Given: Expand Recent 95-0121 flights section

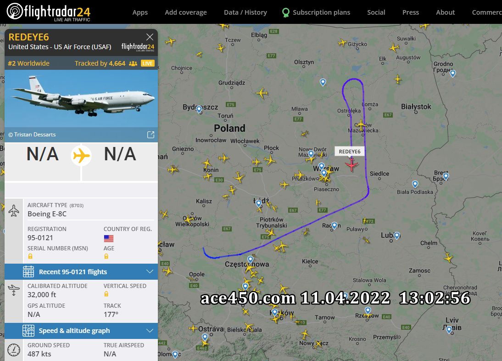Looking at the screenshot, I should [x=81, y=271].
